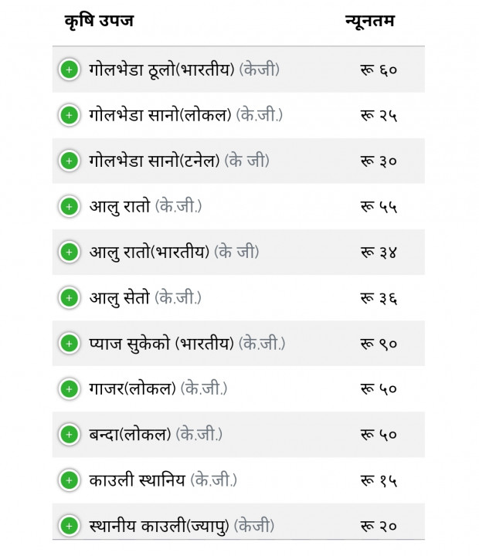The height and width of the screenshot is (556, 479).
Task: Sort by the न्यूनतम column header
Action: tap(370, 21)
